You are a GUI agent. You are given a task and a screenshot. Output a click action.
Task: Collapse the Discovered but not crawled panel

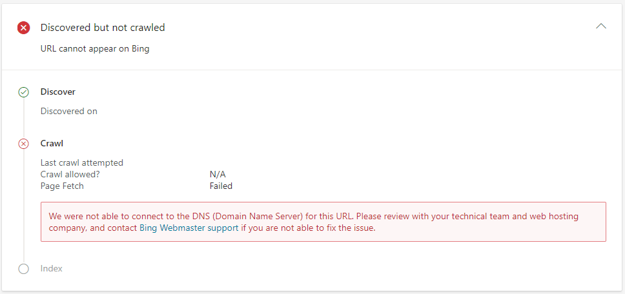(600, 26)
